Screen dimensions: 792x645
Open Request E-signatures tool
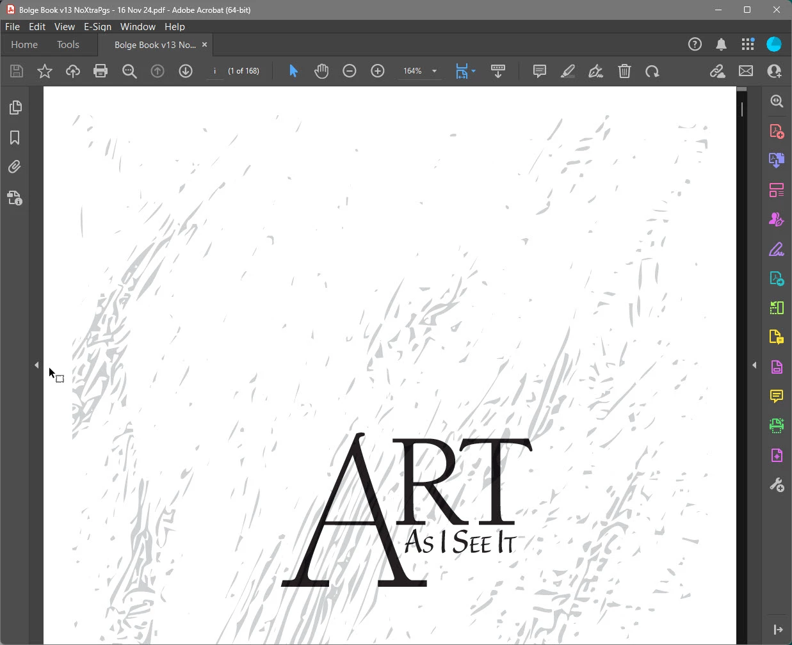(777, 219)
